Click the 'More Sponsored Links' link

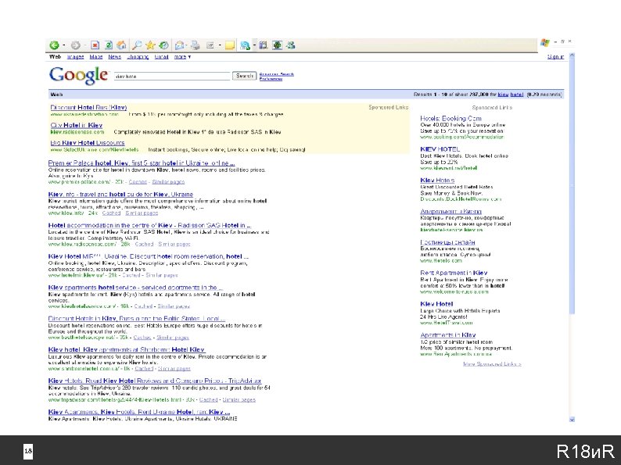492,364
